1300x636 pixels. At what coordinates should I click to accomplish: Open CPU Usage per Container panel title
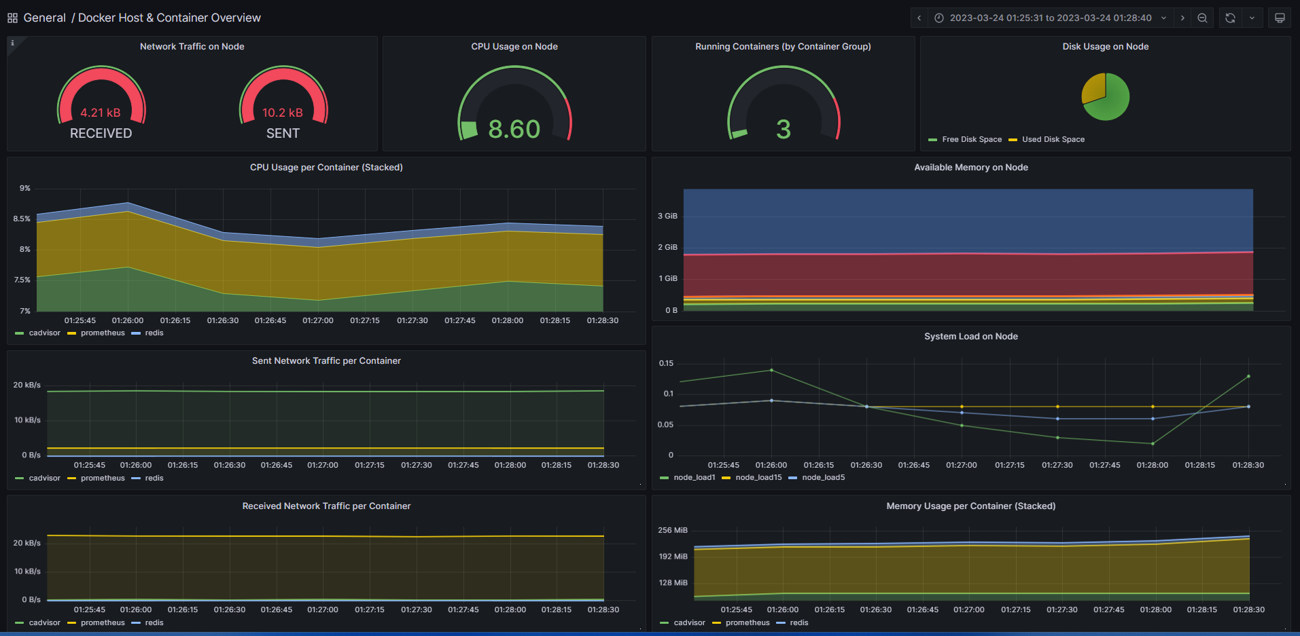pos(326,167)
